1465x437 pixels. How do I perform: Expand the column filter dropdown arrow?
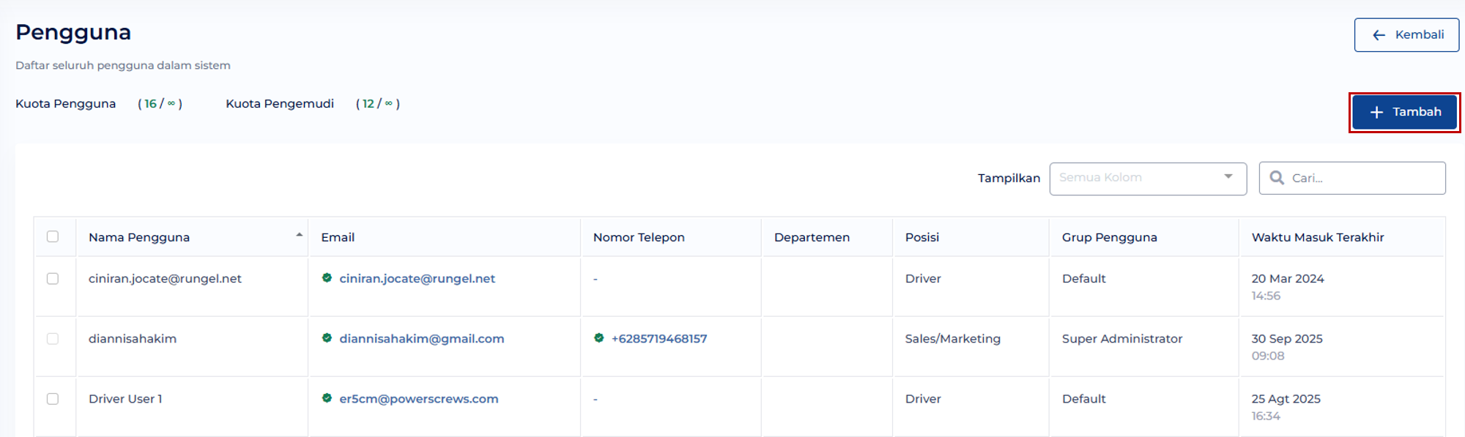1228,177
